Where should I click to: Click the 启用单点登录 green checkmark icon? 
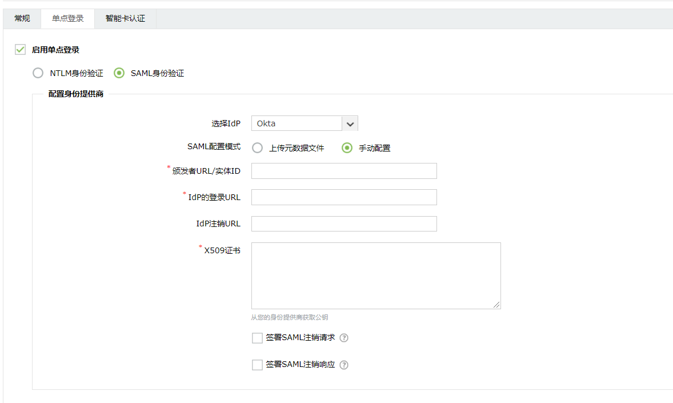tap(20, 50)
